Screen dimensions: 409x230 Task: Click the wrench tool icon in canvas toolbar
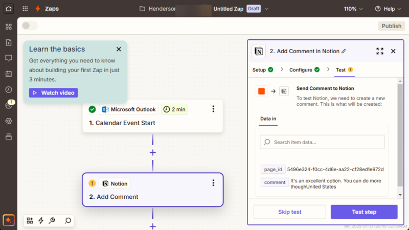tap(52, 221)
